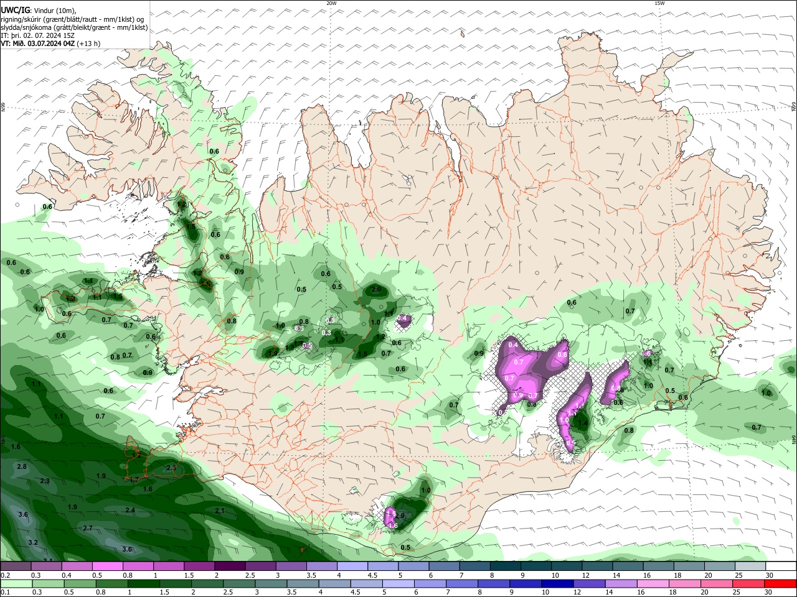Pick top-row swatch between 4 and 4.5
The width and height of the screenshot is (797, 597).
(352, 567)
